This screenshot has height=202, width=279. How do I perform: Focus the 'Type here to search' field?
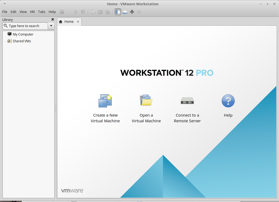(x=25, y=26)
